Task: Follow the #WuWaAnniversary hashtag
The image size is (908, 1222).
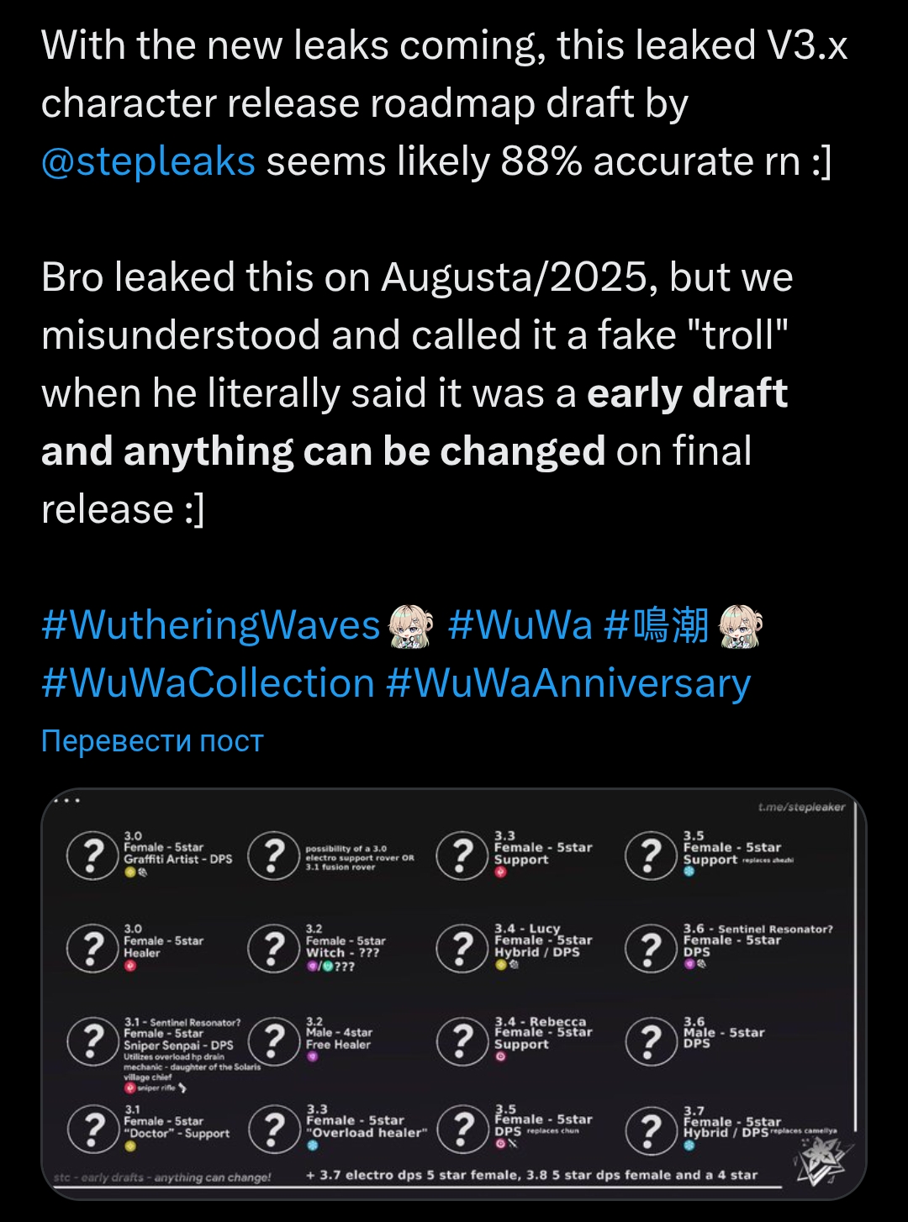Action: click(x=568, y=683)
